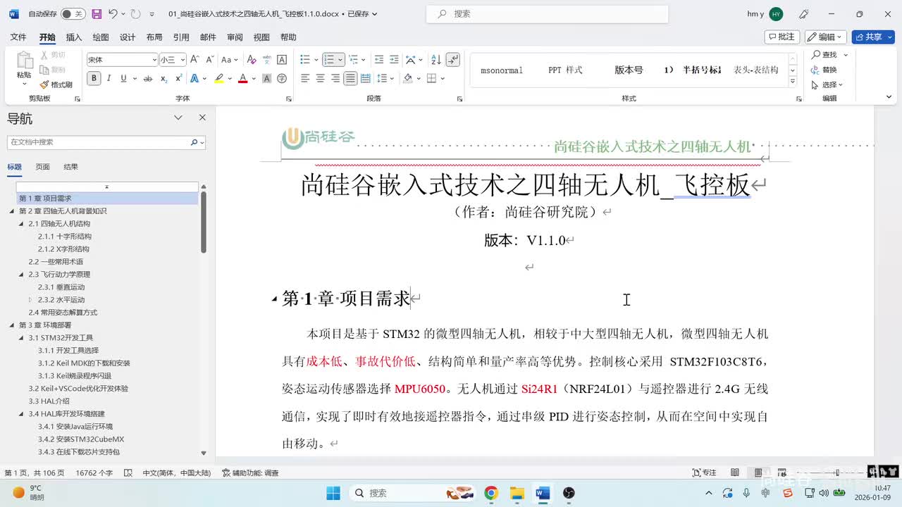
Task: Click the character border icon
Action: pos(282,60)
